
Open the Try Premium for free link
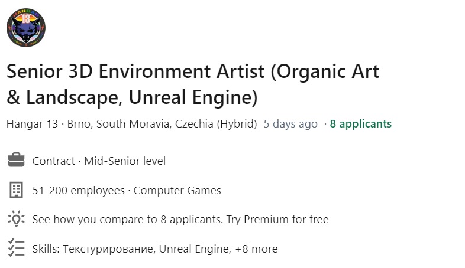277,219
